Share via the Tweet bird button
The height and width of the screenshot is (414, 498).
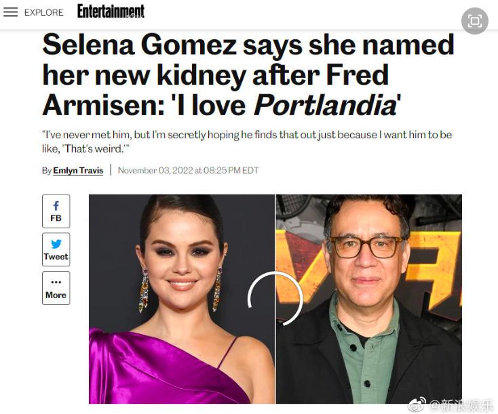click(56, 249)
